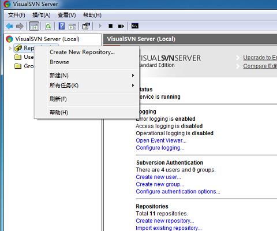Open the 操作(A) menu
The height and width of the screenshot is (231, 277).
click(42, 15)
